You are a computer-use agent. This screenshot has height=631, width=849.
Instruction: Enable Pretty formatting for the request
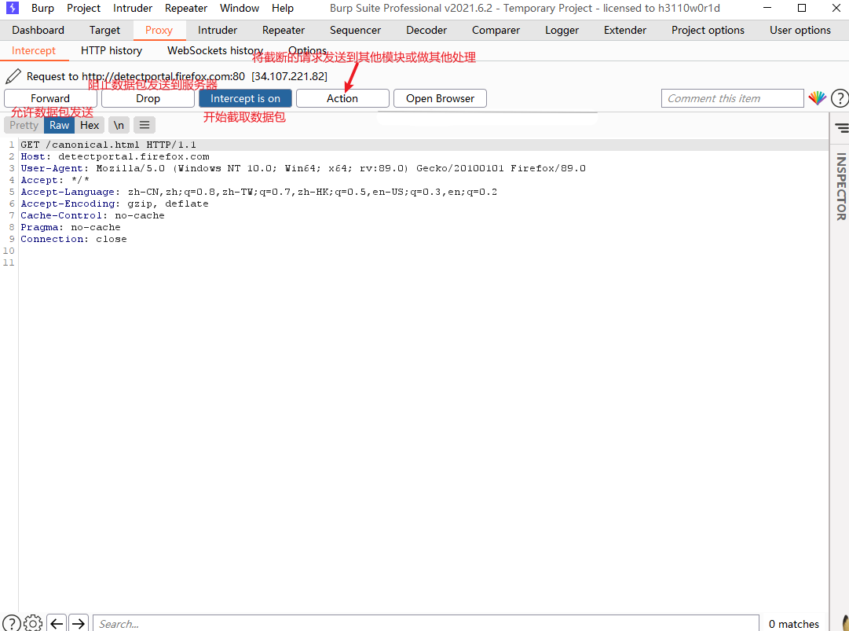point(24,124)
